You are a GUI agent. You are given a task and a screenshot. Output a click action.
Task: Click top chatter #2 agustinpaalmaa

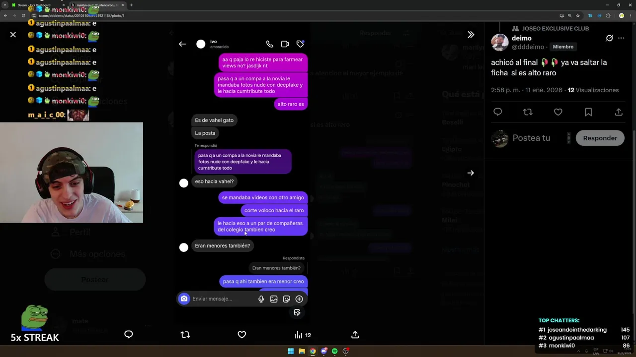(x=570, y=338)
